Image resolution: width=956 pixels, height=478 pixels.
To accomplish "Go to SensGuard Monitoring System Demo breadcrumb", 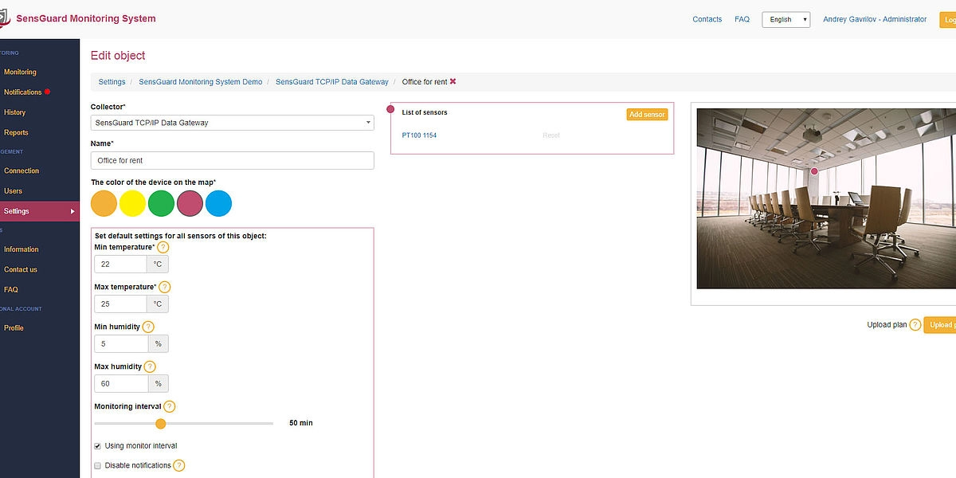I will (x=201, y=82).
